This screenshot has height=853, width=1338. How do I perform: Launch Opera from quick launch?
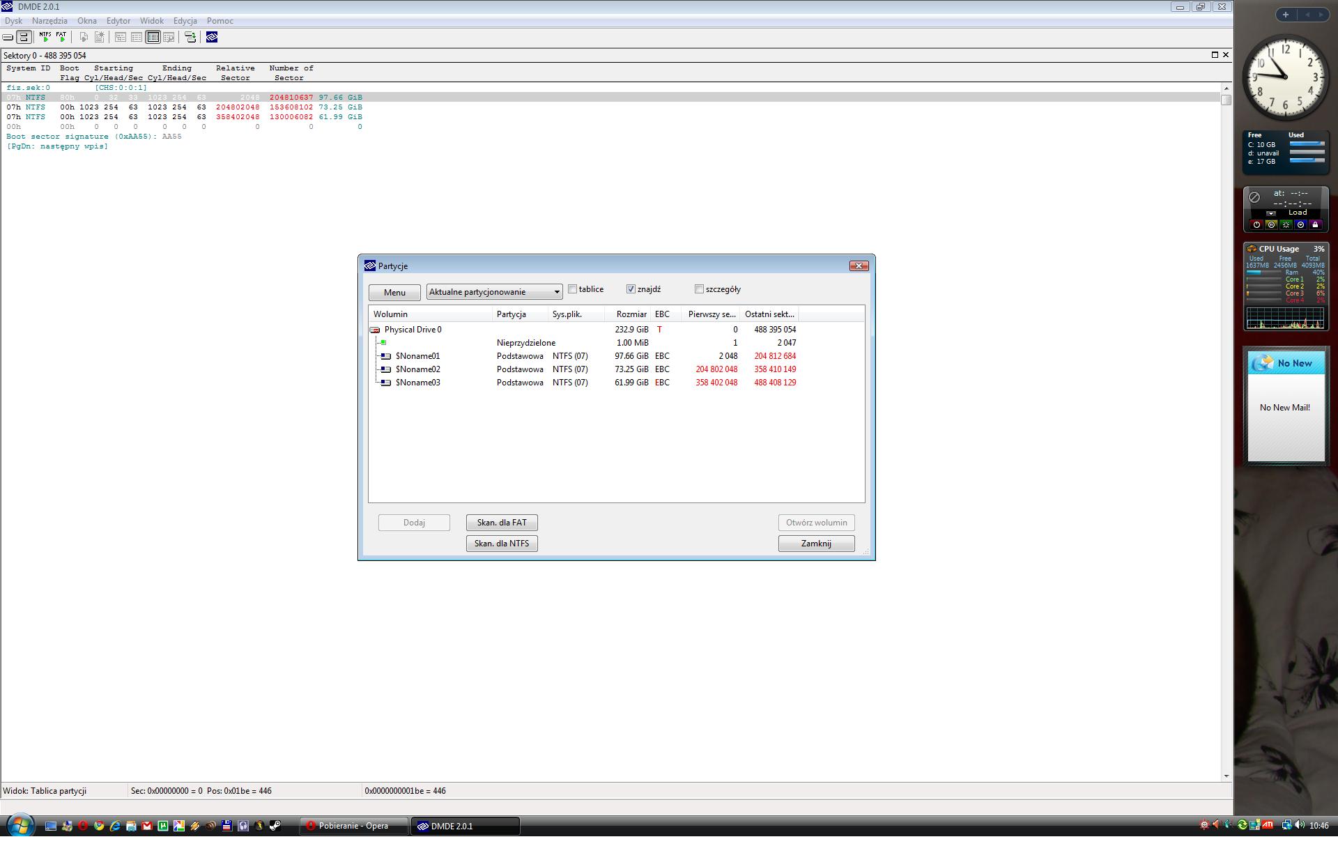[x=83, y=827]
